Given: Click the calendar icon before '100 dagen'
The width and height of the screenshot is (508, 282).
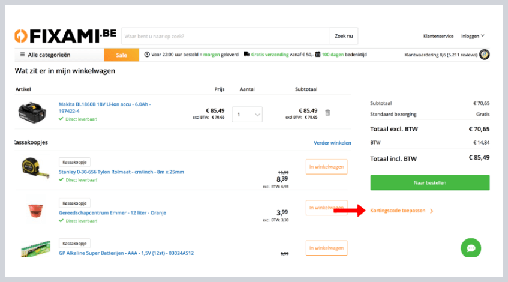Looking at the screenshot, I should [318, 54].
